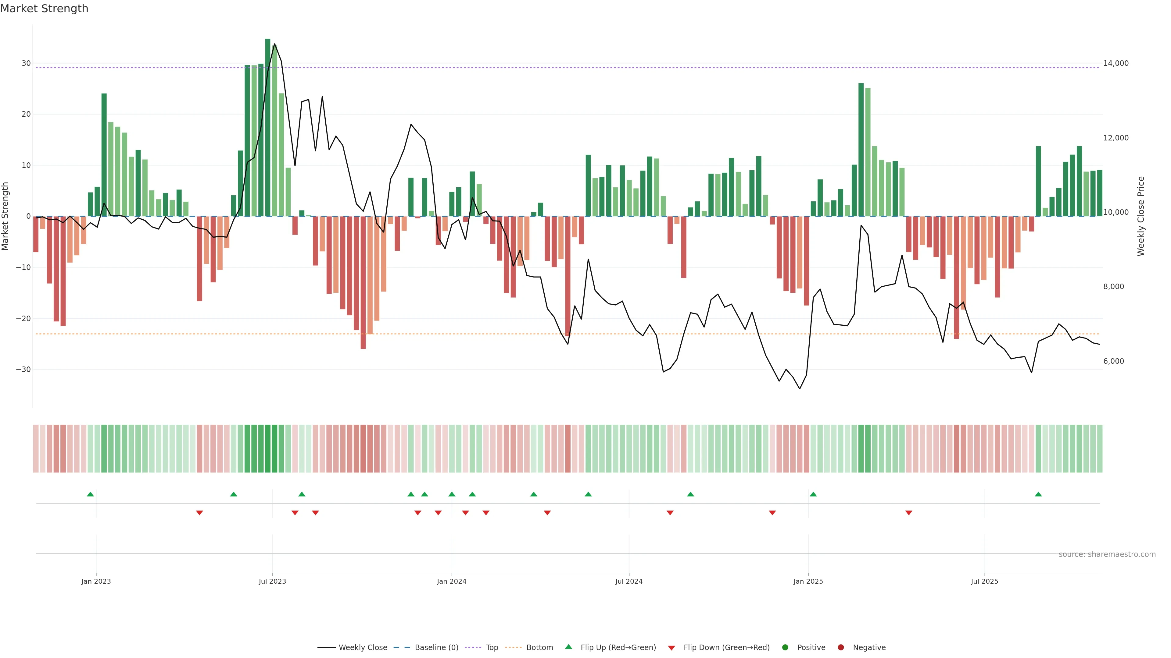
Task: Click the first green flip-up triangle marker
Action: pos(91,494)
